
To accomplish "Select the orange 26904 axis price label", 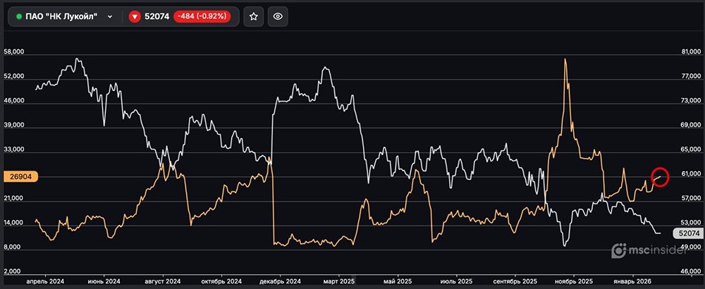I will click(x=20, y=177).
